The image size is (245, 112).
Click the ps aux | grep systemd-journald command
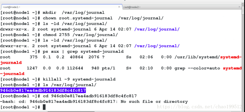pyautogui.click(x=83, y=51)
